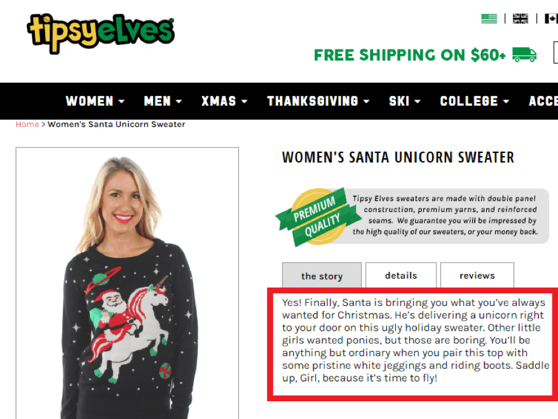Open the Thanksgiving navigation menu
The height and width of the screenshot is (419, 558).
click(318, 102)
